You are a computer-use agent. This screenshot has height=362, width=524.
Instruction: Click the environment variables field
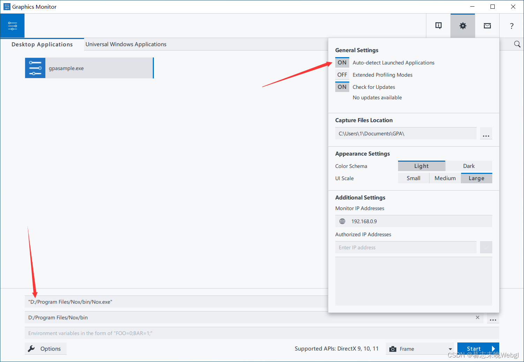262,333
